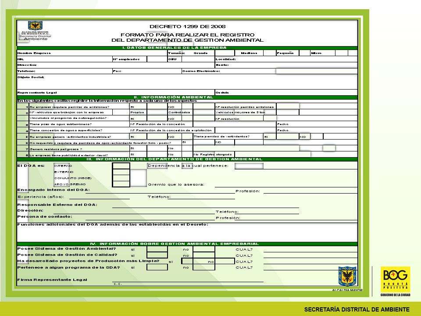This screenshot has height=316, width=421.
Task: Click the CIIU field
Action: tap(198, 59)
